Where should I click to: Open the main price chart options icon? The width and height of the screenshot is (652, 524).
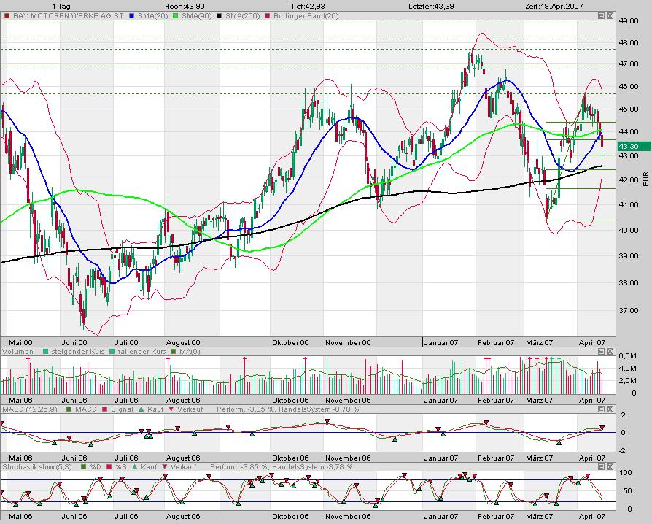[x=601, y=15]
